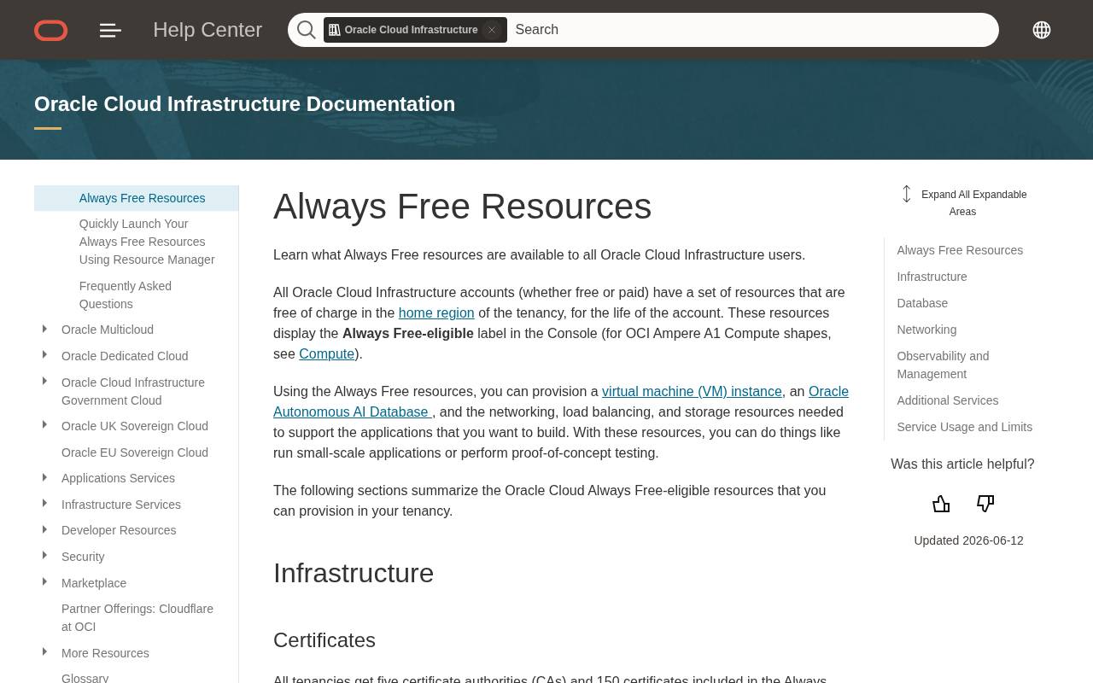The width and height of the screenshot is (1093, 683).
Task: Jump to Networking section in contents
Action: click(x=926, y=330)
